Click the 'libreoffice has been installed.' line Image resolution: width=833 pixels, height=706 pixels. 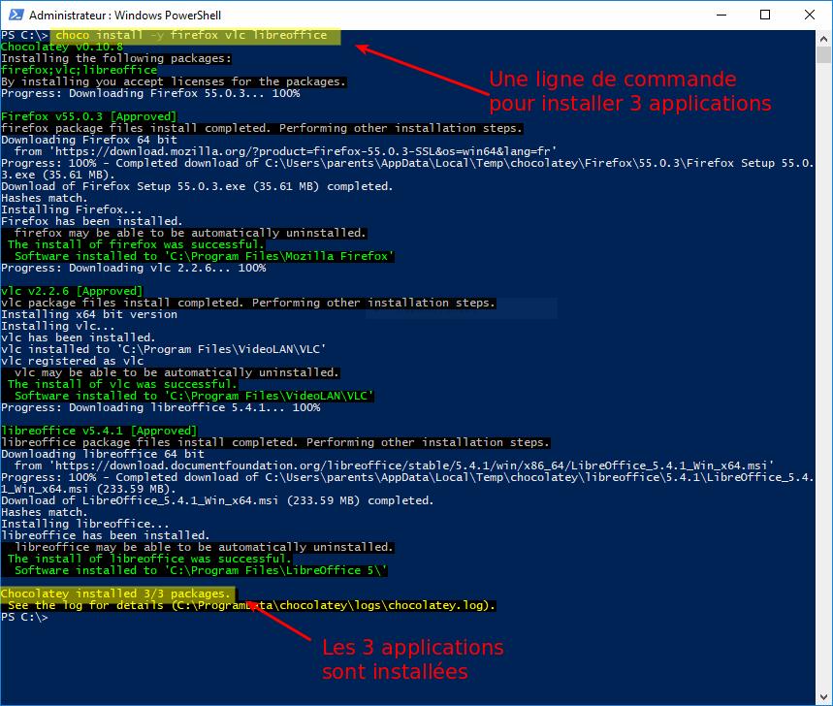tap(105, 536)
